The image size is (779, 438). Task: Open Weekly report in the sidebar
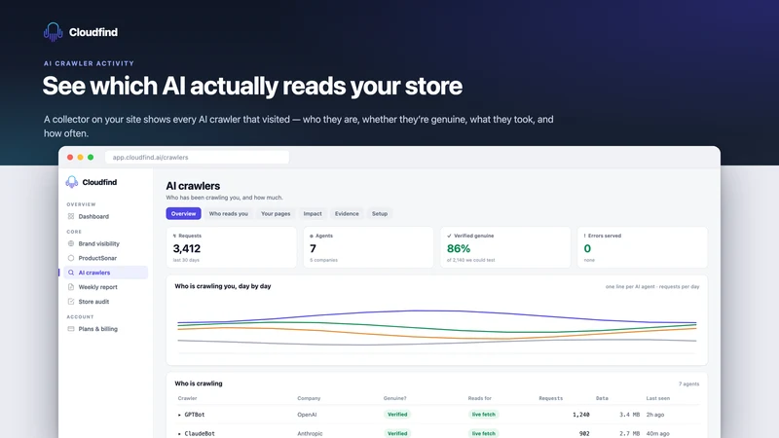105,287
